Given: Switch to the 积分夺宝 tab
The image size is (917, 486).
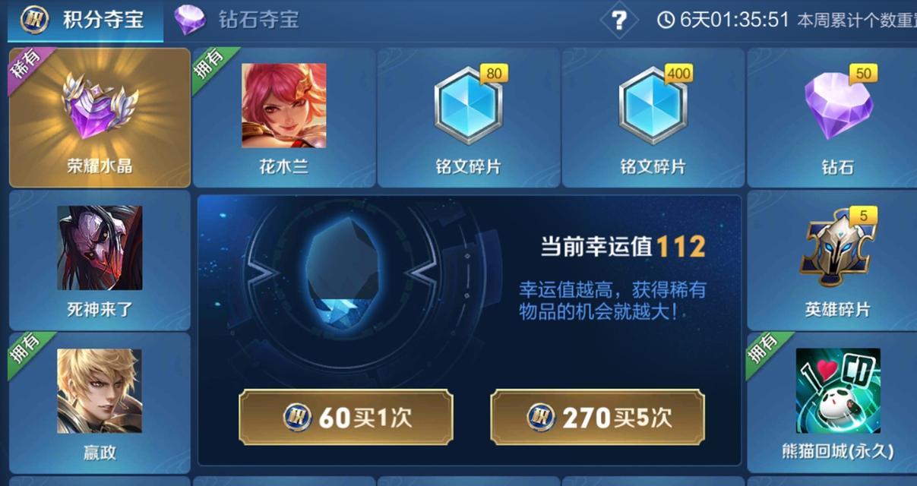Looking at the screenshot, I should tap(85, 21).
